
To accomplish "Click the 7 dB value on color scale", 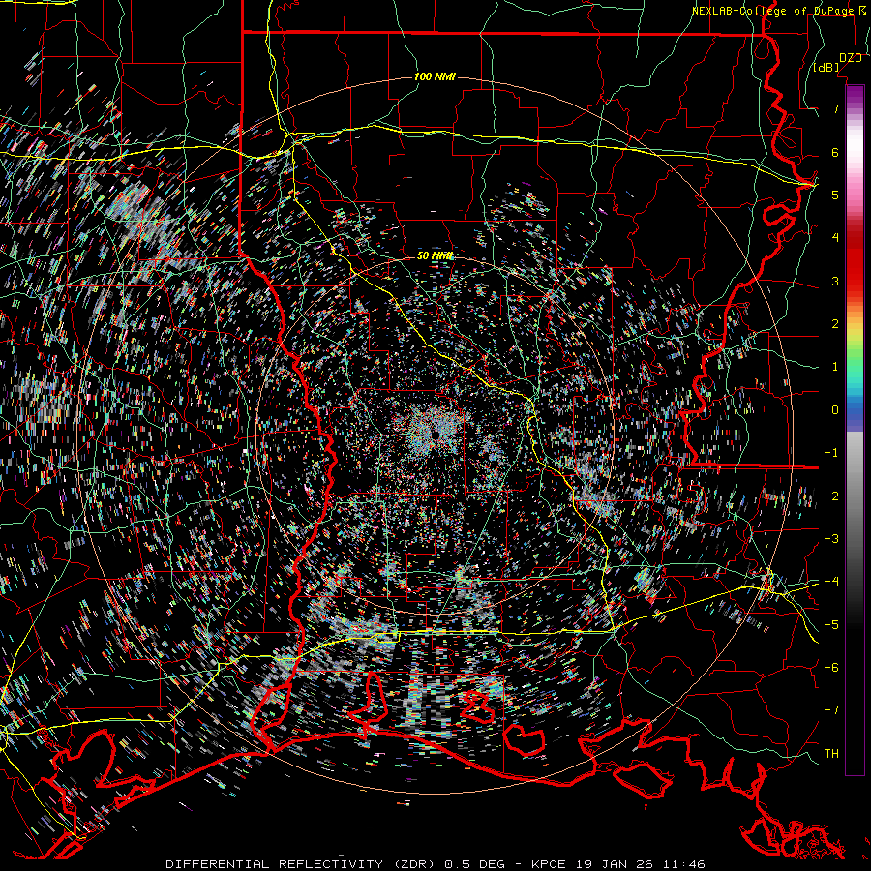I will click(x=835, y=108).
